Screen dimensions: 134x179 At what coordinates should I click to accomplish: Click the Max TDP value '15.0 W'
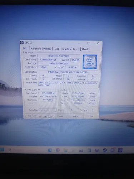75,60
